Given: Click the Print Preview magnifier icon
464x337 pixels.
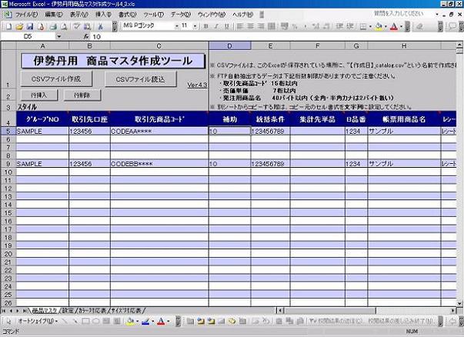Looking at the screenshot, I should pos(64,27).
